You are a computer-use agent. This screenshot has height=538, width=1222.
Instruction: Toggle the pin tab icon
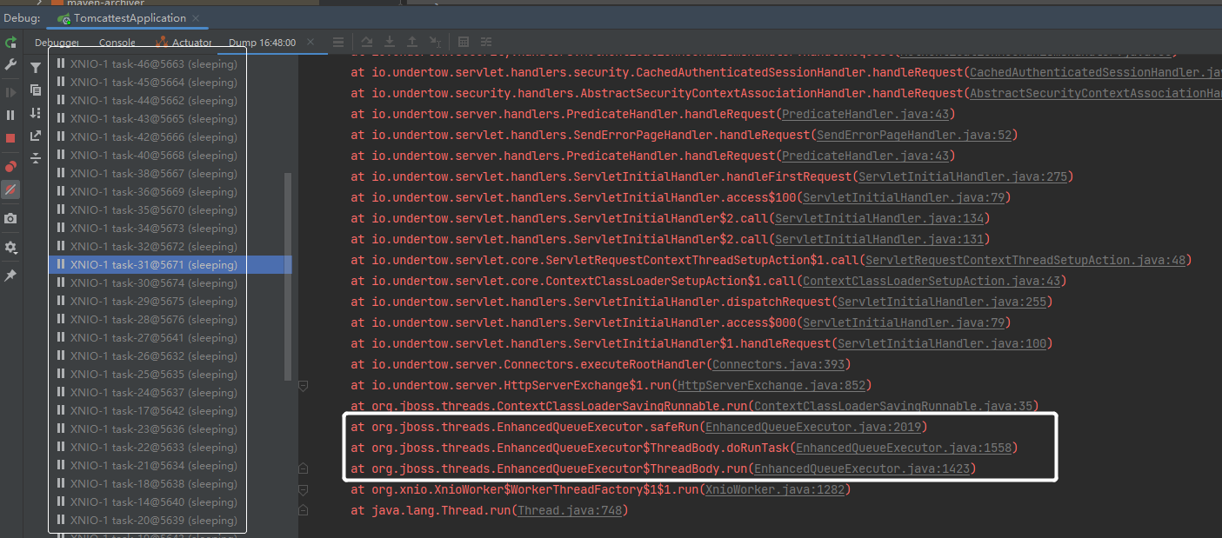coord(10,276)
